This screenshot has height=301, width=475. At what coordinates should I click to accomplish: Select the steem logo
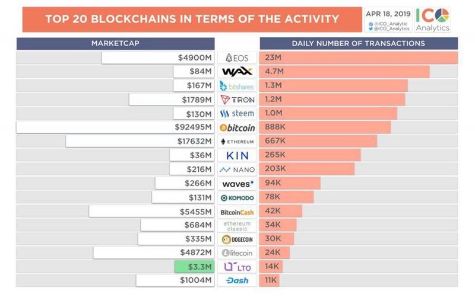(237, 114)
